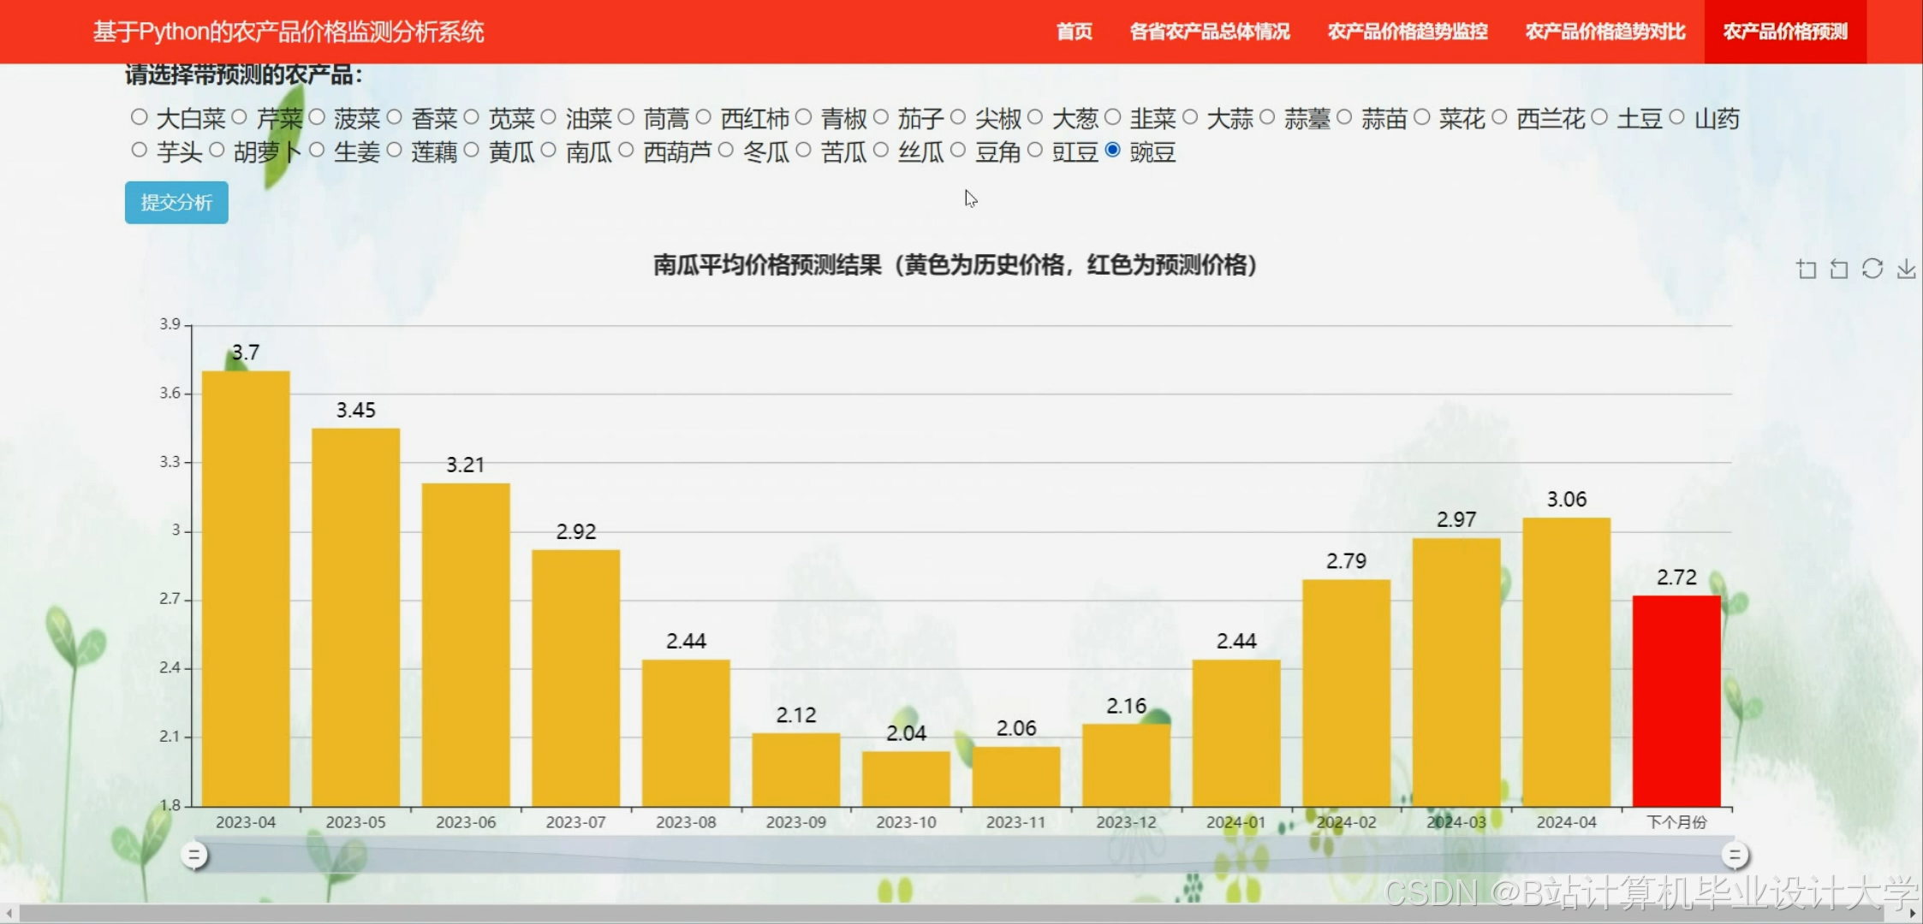This screenshot has width=1923, height=924.
Task: Click the 2023-07 bar showing 2.92
Action: 575,678
